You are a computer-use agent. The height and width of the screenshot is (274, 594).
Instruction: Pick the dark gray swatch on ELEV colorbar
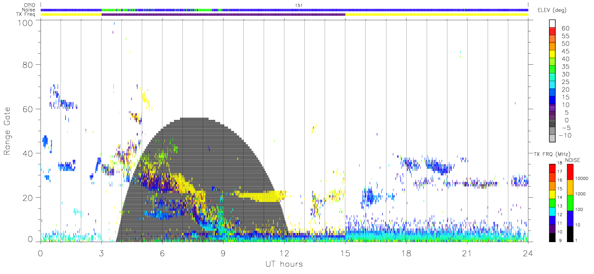point(552,124)
